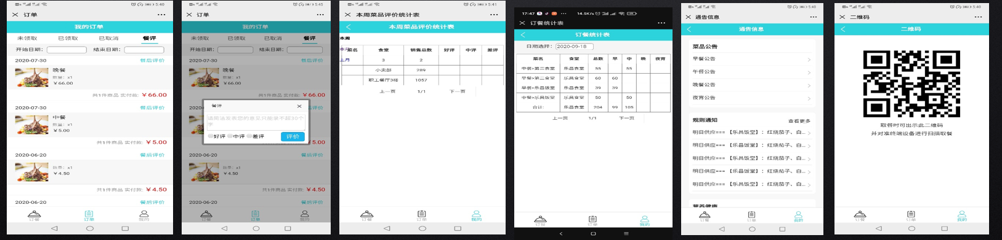This screenshot has width=1002, height=240.
Task: Tap 订单 nav icon on 本周菜品评价统计表 screen
Action: pyautogui.click(x=421, y=215)
